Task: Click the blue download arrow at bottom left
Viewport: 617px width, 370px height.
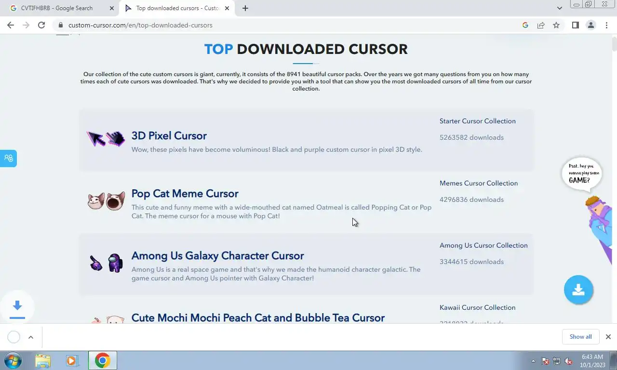Action: click(17, 306)
